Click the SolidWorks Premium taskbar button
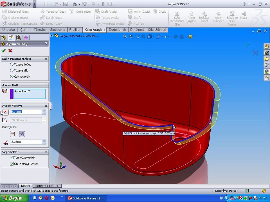This screenshot has height=202, width=270. [x=86, y=198]
